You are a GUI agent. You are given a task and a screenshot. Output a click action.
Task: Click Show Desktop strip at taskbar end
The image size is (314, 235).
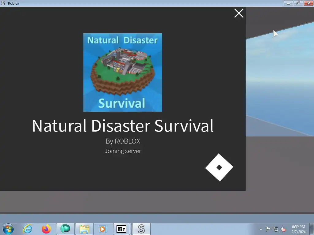[x=312, y=229]
